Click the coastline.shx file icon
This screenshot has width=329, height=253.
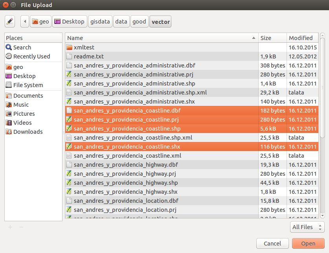69,146
